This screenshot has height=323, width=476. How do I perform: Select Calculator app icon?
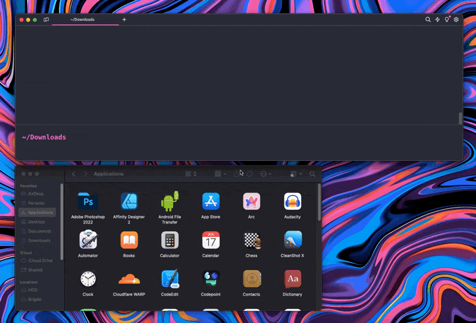point(170,240)
